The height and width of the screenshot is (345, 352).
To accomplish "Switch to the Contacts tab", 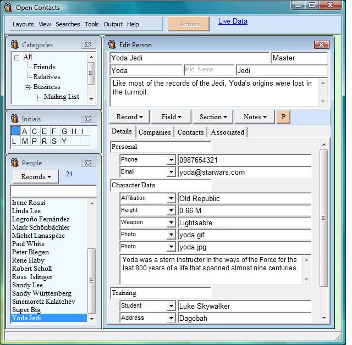I will tap(191, 132).
